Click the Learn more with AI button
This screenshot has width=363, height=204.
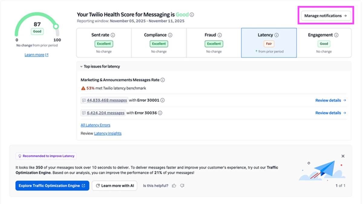click(114, 186)
